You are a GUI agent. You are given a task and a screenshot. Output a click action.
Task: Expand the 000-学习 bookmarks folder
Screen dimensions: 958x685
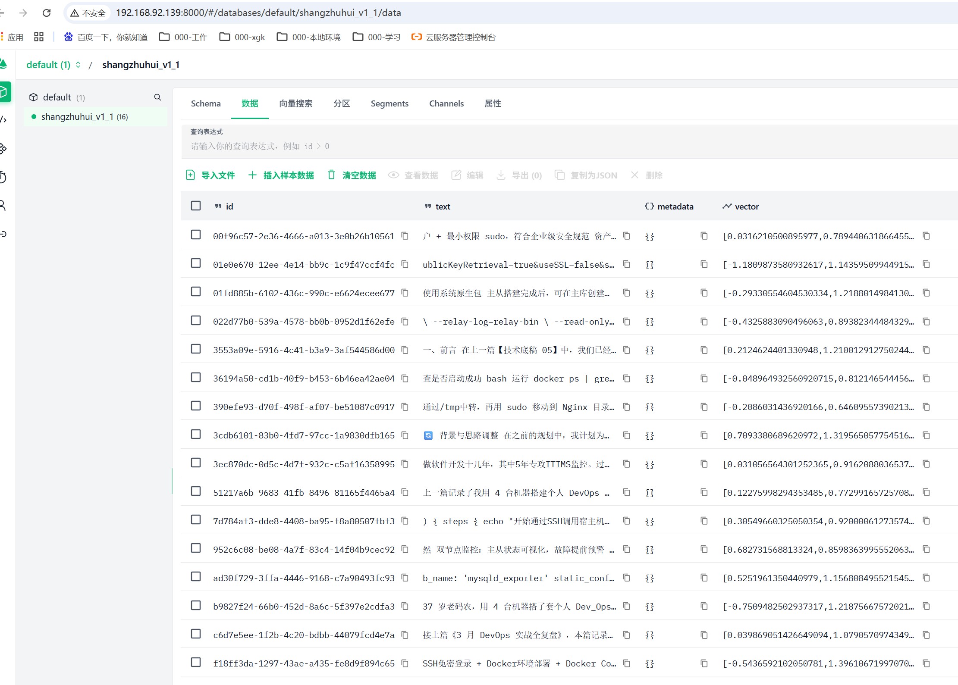(x=377, y=37)
